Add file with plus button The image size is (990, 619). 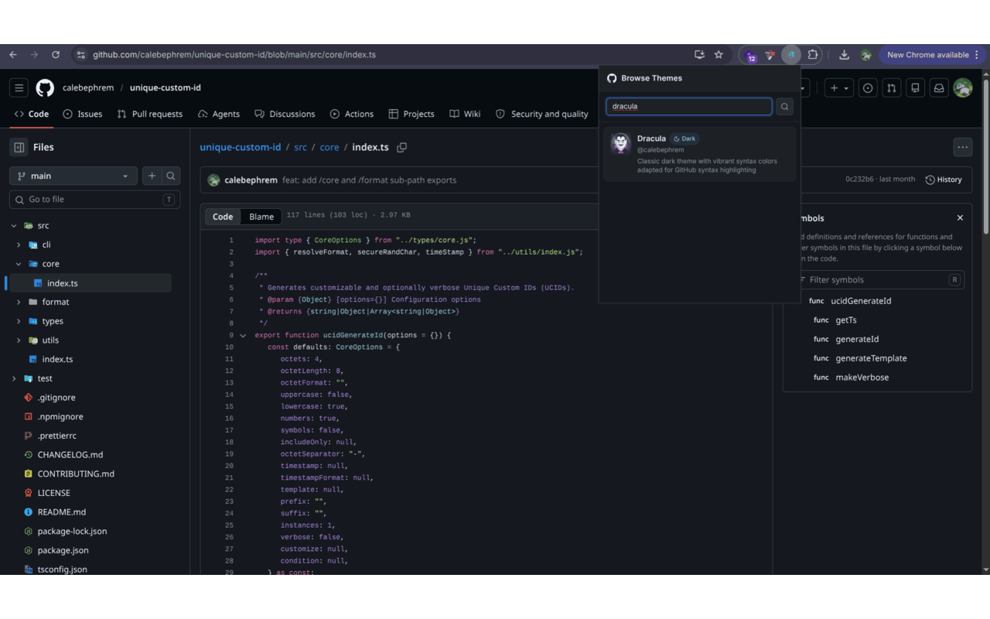point(152,176)
